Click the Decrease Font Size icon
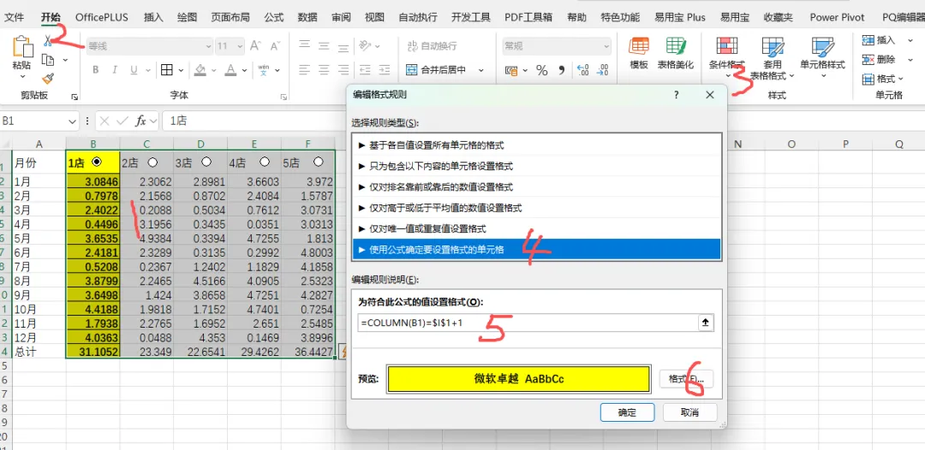 [275, 45]
